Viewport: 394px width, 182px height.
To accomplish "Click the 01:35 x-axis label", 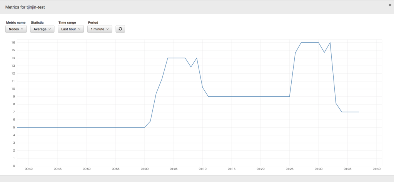I will 347,169.
